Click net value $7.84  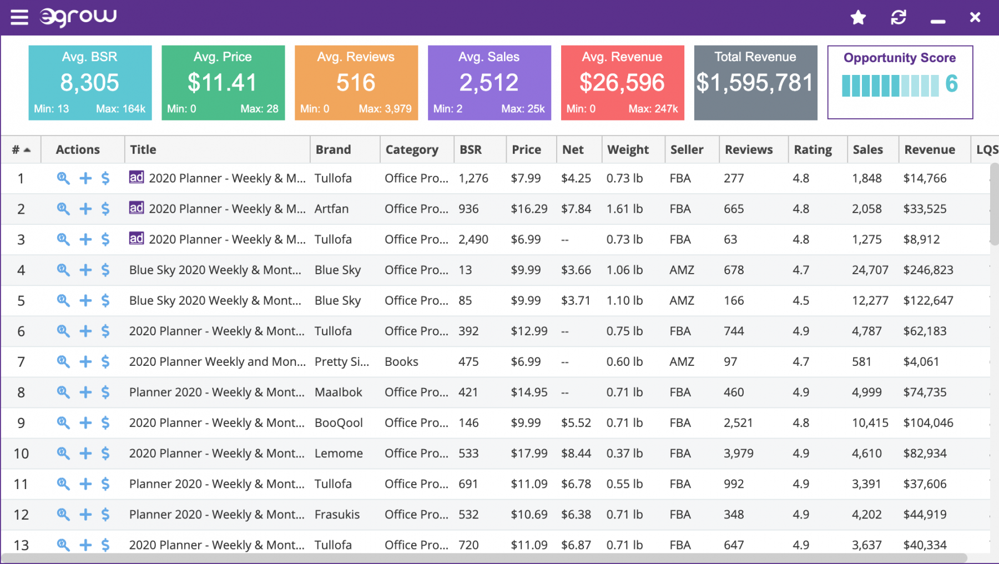click(x=576, y=209)
